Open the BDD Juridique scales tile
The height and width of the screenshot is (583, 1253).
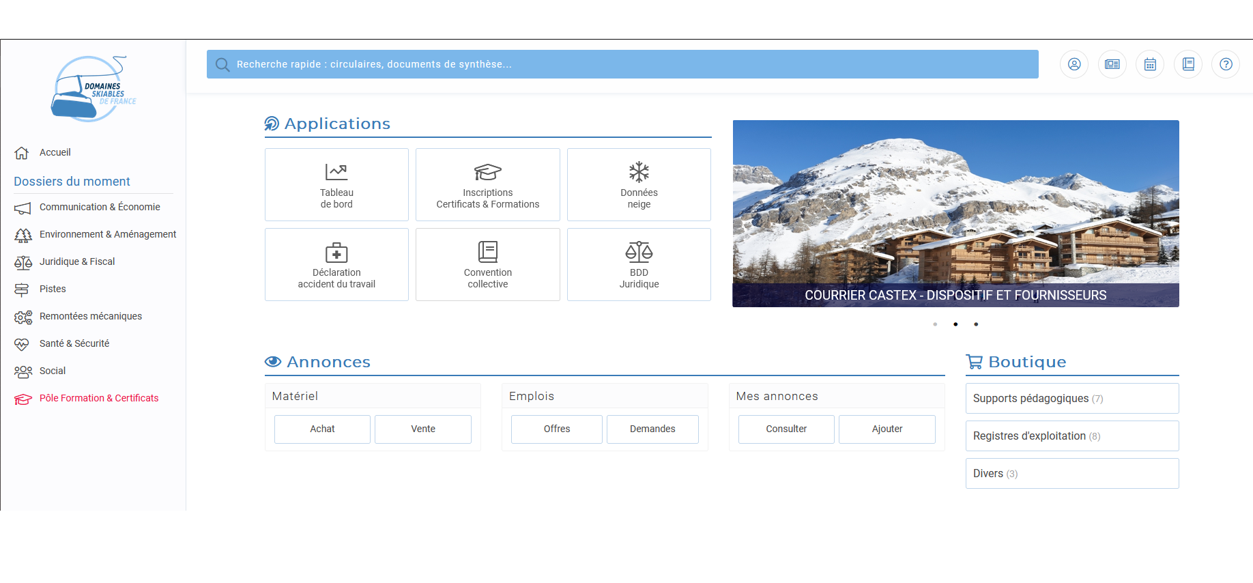pos(639,264)
